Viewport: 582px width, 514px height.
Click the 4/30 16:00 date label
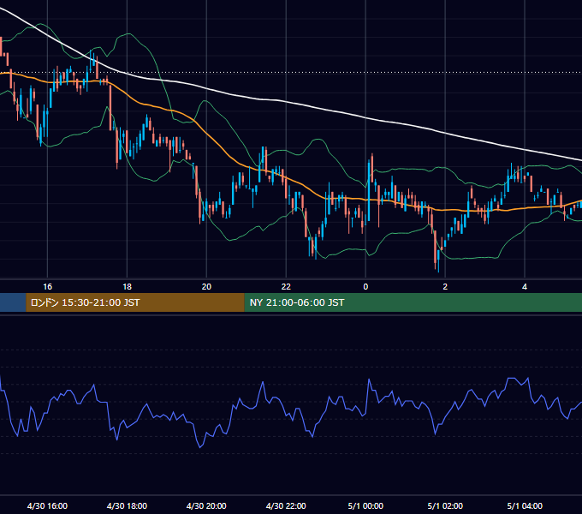click(48, 505)
